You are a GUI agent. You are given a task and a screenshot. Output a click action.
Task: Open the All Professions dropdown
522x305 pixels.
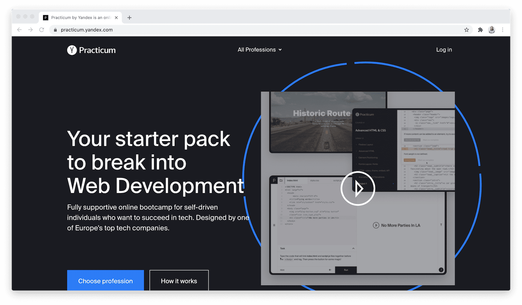259,50
